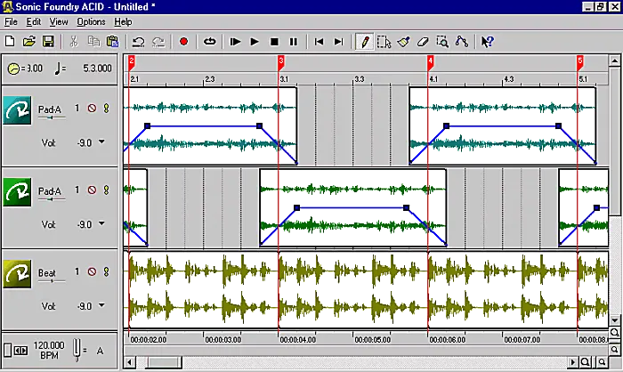623x372 pixels.
Task: Click the first Pad-A track Vol value -9.0
Action: click(x=85, y=142)
